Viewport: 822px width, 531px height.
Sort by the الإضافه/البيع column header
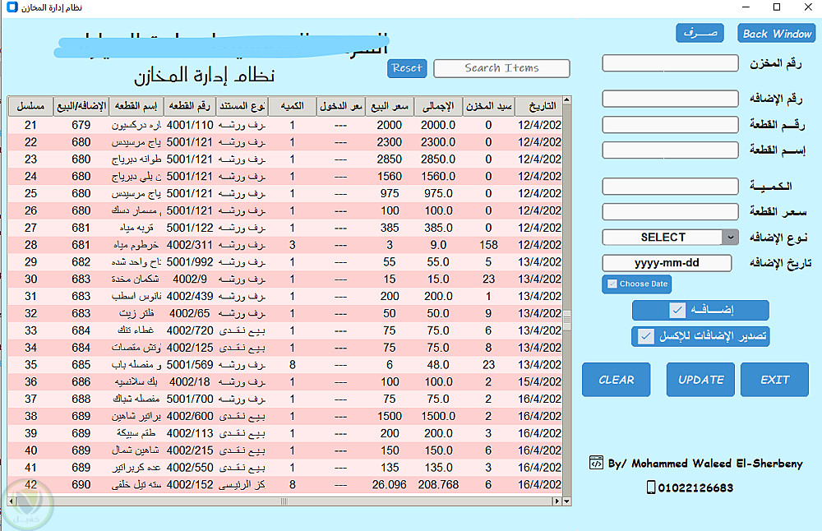coord(81,106)
